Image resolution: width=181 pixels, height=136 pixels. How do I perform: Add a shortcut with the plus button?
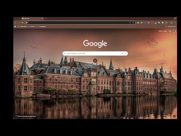coord(95,61)
